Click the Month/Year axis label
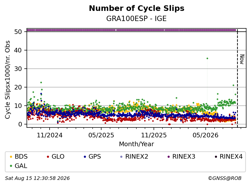Image resolution: width=251 pixels, height=186 pixels. [x=136, y=144]
